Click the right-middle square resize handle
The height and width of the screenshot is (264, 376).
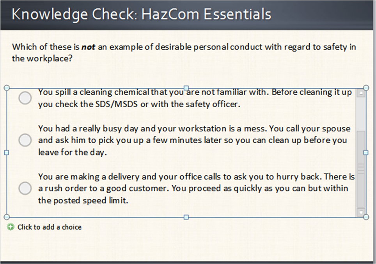[366, 152]
